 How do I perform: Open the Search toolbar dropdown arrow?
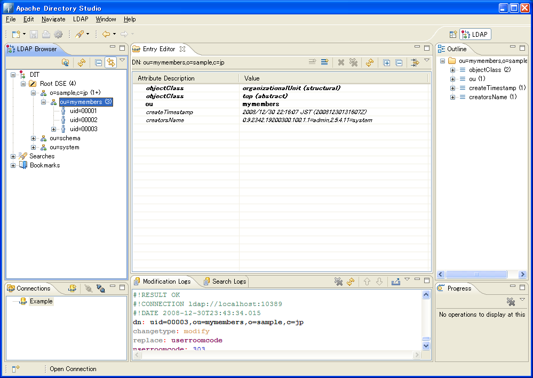87,34
